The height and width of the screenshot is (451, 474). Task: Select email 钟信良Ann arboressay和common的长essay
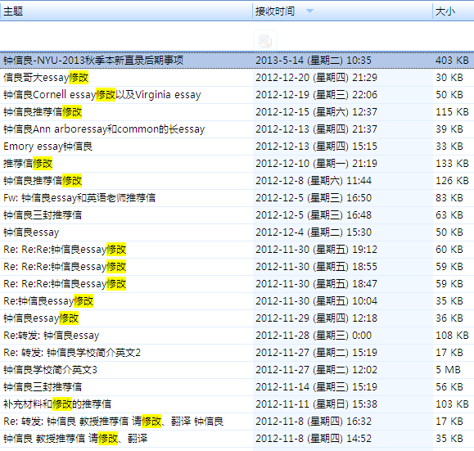click(237, 129)
